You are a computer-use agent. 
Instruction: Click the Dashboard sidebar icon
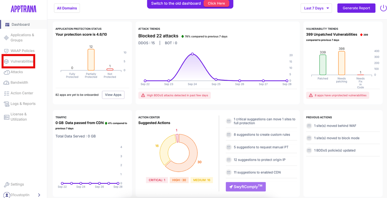pyautogui.click(x=7, y=25)
